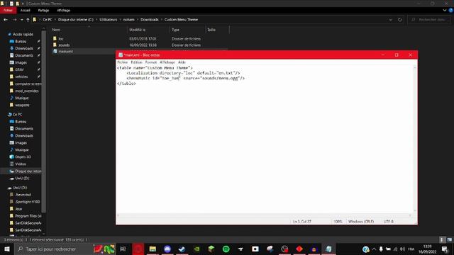Open the Fichier tab in File Explorer
This screenshot has width=454, height=255.
click(8, 10)
